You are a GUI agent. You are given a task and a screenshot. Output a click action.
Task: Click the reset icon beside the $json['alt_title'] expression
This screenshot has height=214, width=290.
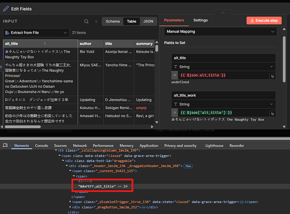click(272, 113)
